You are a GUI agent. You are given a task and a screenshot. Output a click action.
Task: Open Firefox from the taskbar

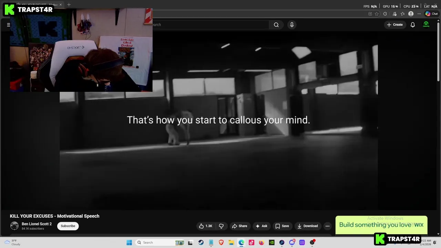point(261,242)
